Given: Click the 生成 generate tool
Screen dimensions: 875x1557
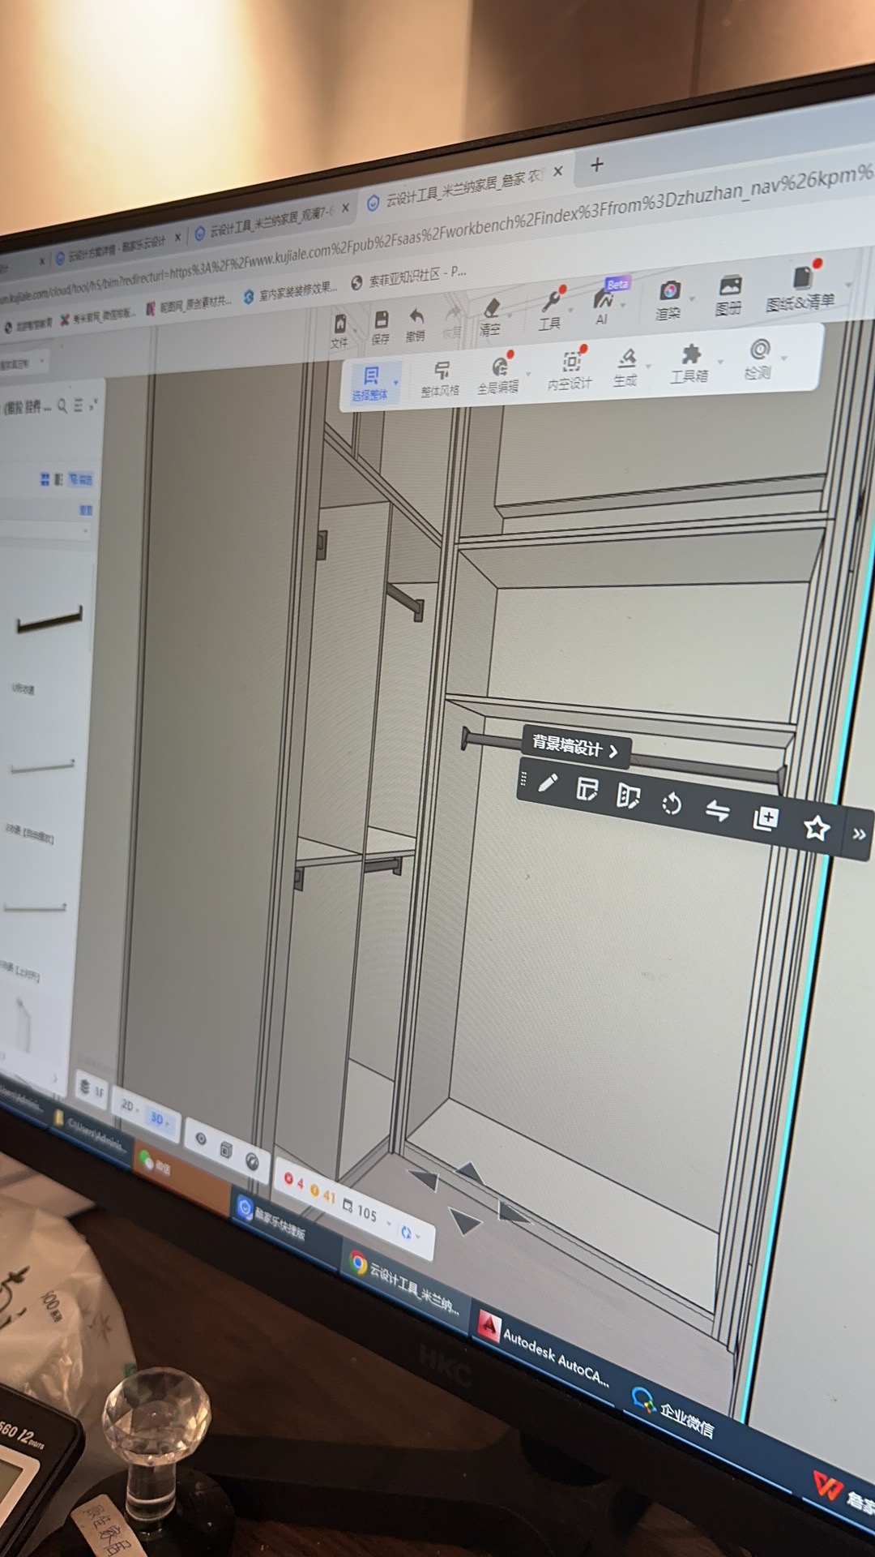Looking at the screenshot, I should point(625,366).
